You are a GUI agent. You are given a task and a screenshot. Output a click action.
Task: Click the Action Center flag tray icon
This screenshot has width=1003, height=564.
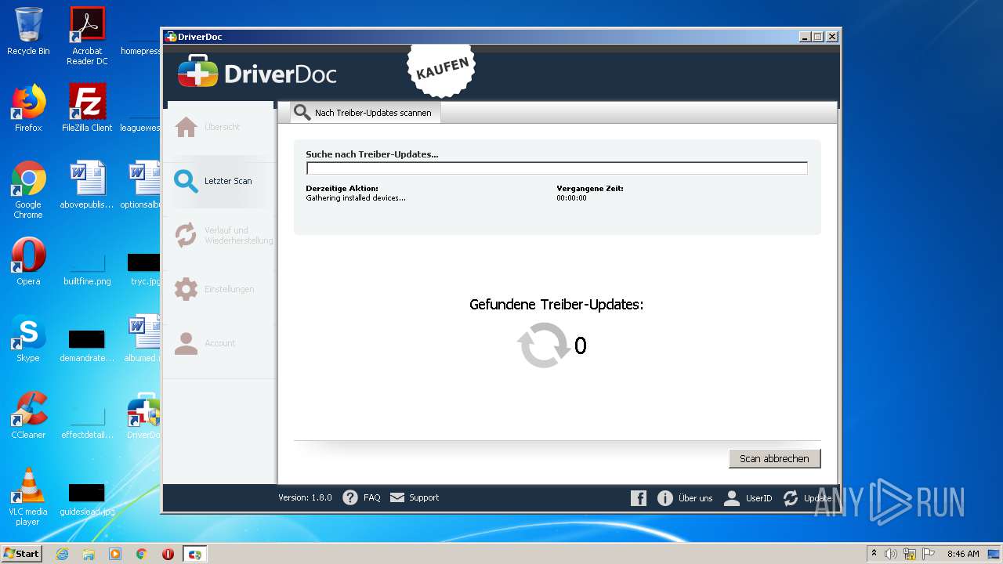[928, 554]
